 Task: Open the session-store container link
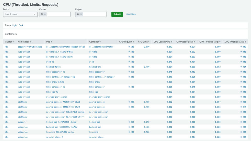(96, 137)
